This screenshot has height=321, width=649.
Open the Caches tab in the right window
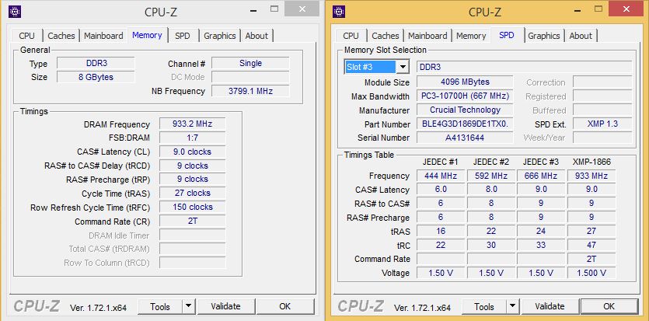(x=385, y=36)
